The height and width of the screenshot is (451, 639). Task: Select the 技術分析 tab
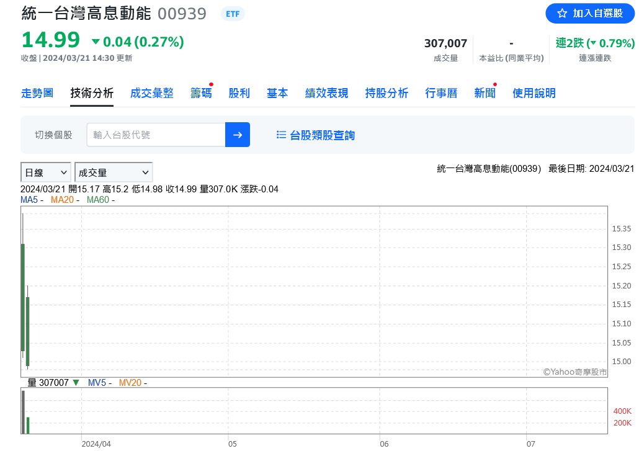[x=92, y=93]
